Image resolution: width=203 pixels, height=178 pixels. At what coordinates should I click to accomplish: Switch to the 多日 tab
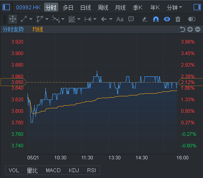pyautogui.click(x=68, y=8)
